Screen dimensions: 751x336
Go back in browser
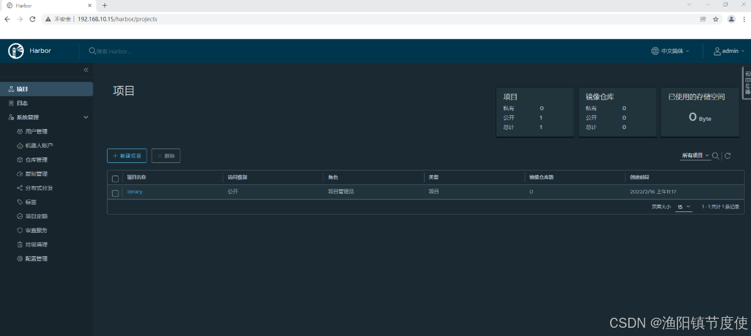7,19
